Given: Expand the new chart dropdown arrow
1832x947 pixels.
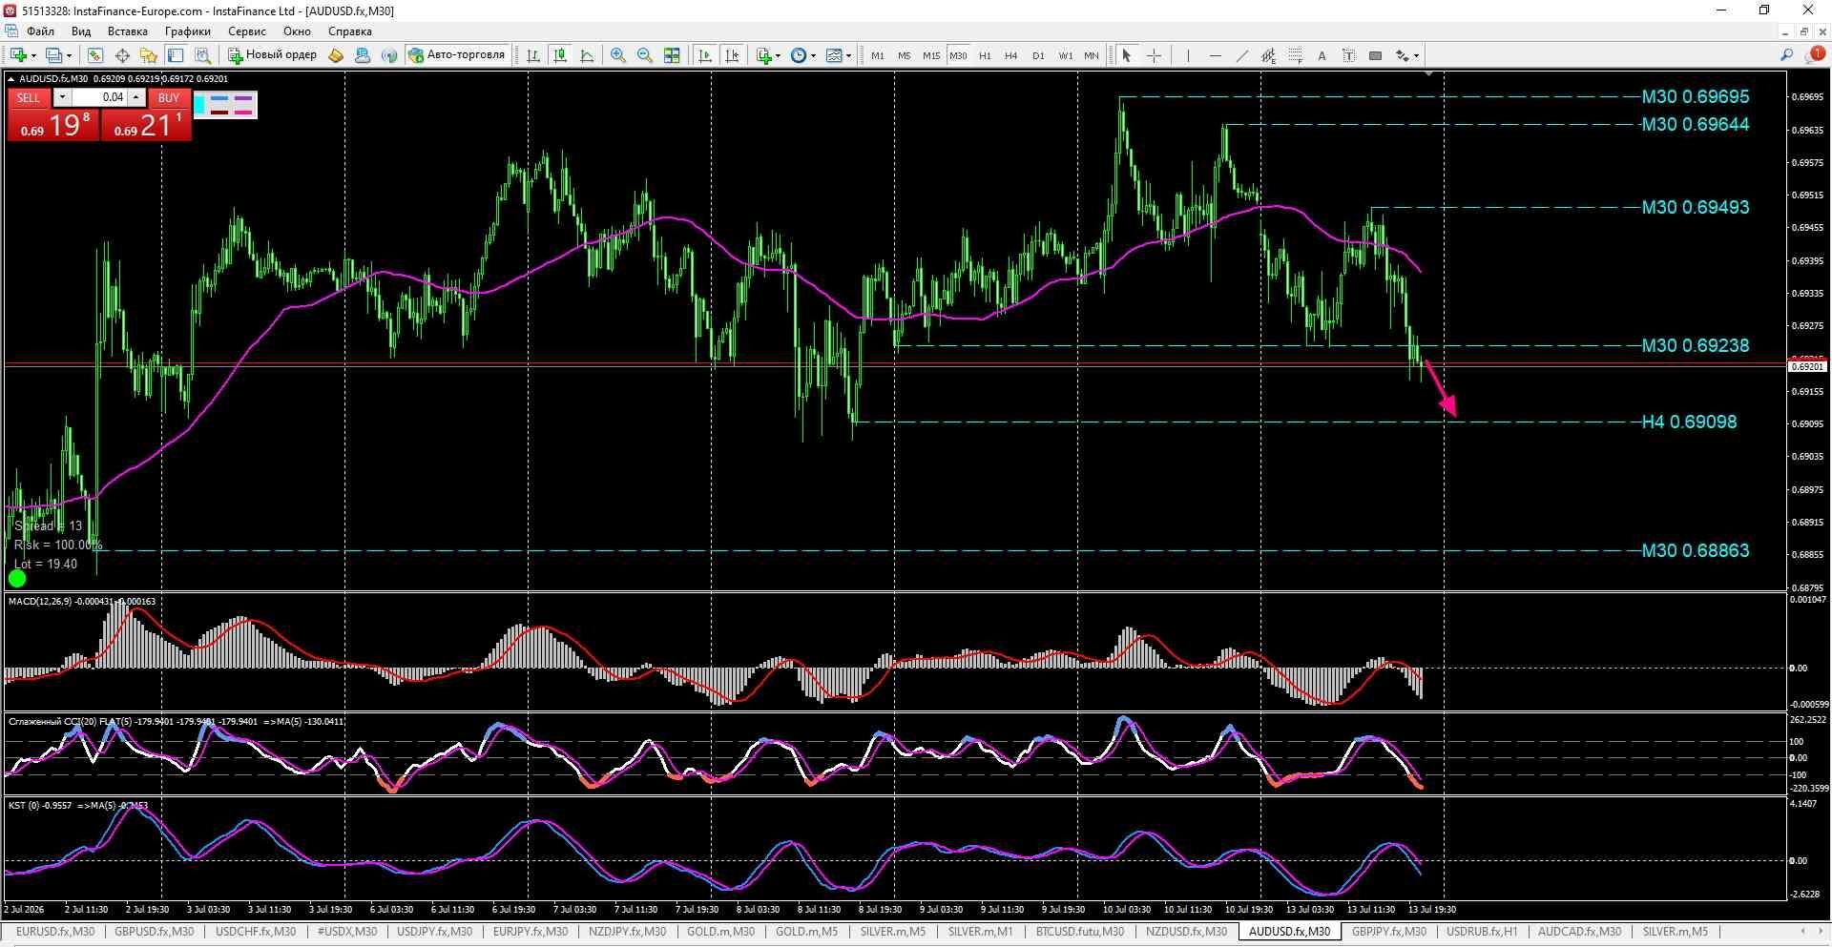Looking at the screenshot, I should pyautogui.click(x=33, y=55).
